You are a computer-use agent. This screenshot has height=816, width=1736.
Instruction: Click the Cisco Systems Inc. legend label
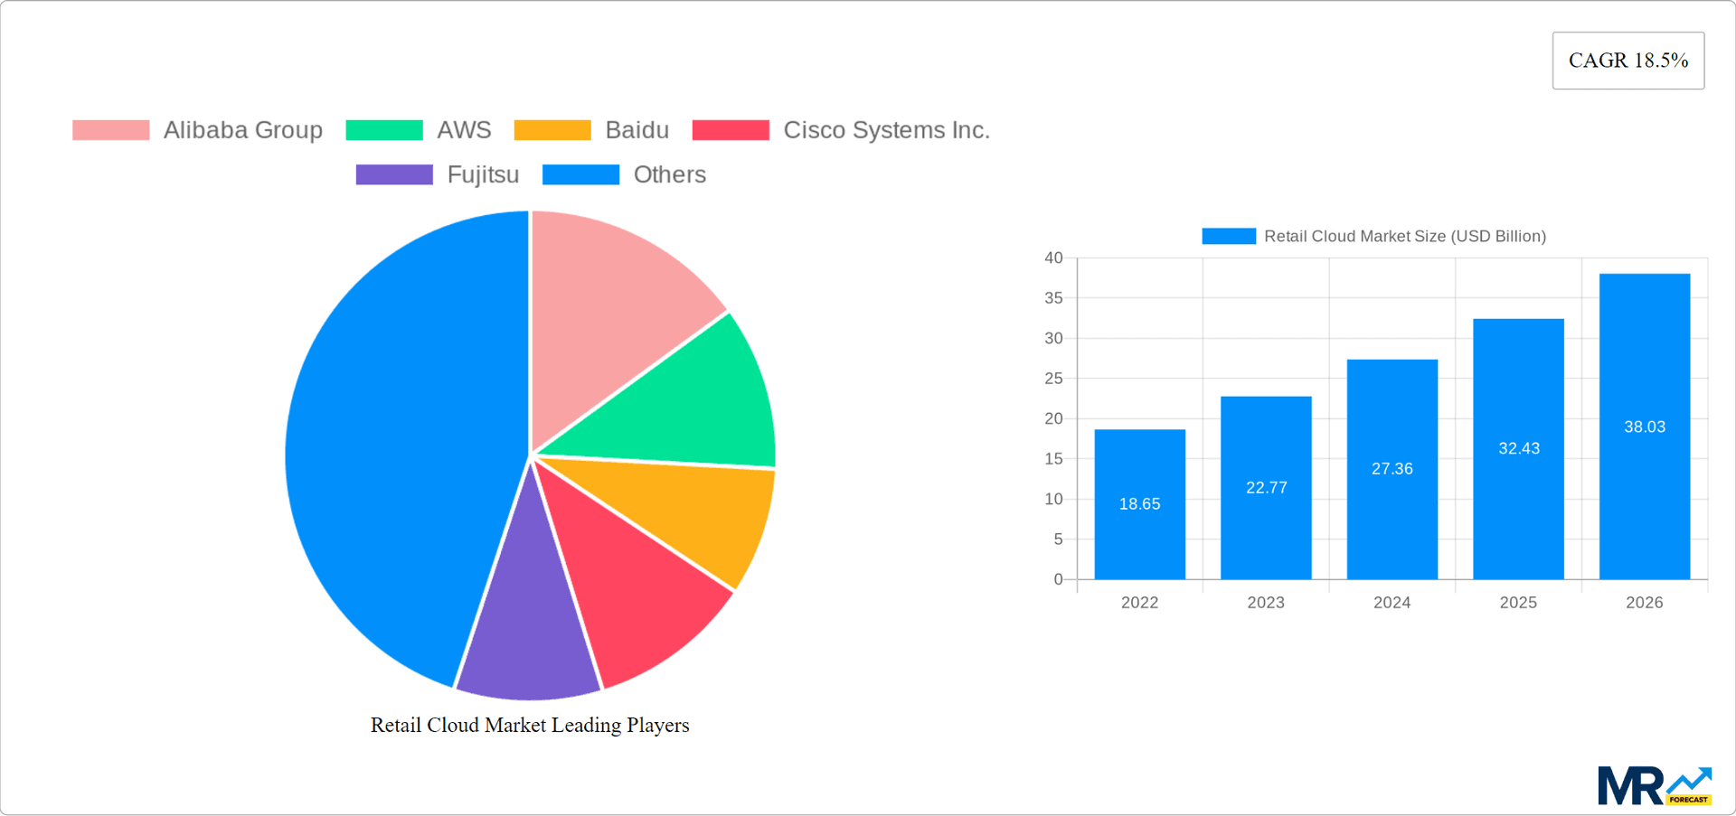(x=886, y=129)
